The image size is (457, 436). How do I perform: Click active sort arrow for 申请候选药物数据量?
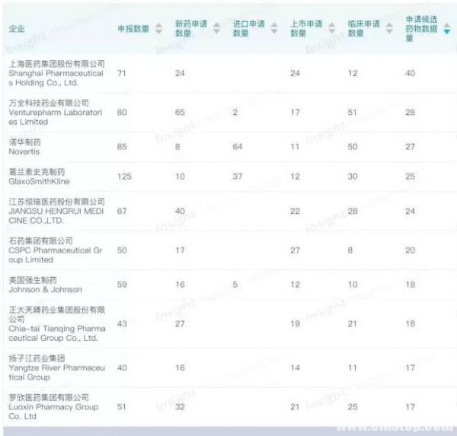tap(446, 29)
